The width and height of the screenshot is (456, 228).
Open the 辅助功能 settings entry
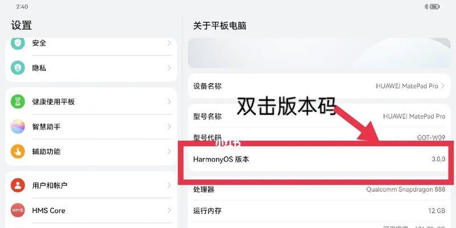pyautogui.click(x=91, y=152)
